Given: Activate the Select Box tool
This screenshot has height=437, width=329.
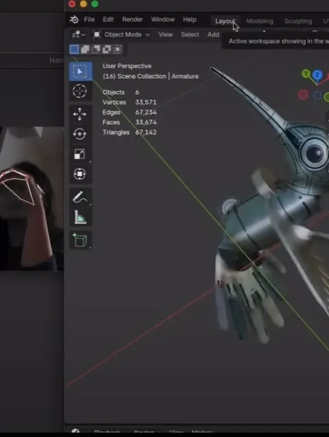Looking at the screenshot, I should [80, 71].
